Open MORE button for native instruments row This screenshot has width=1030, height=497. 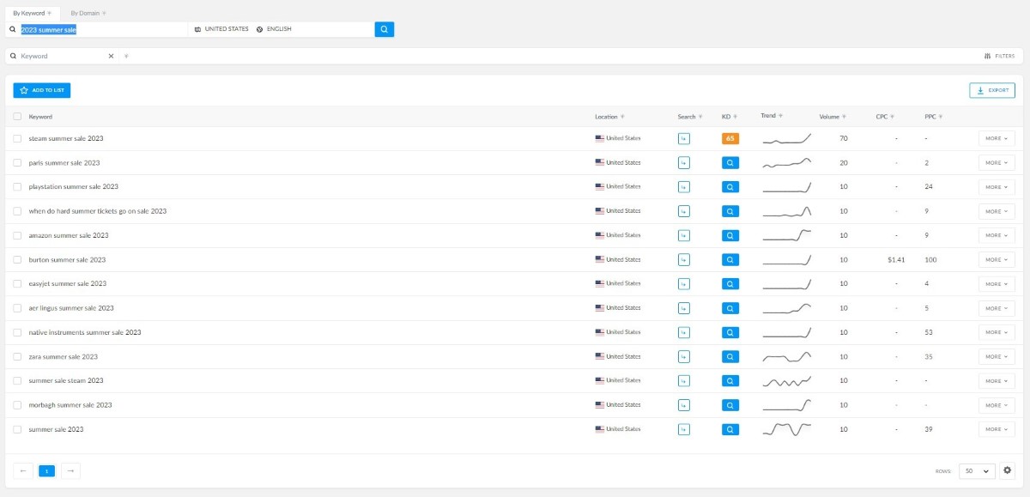click(997, 332)
